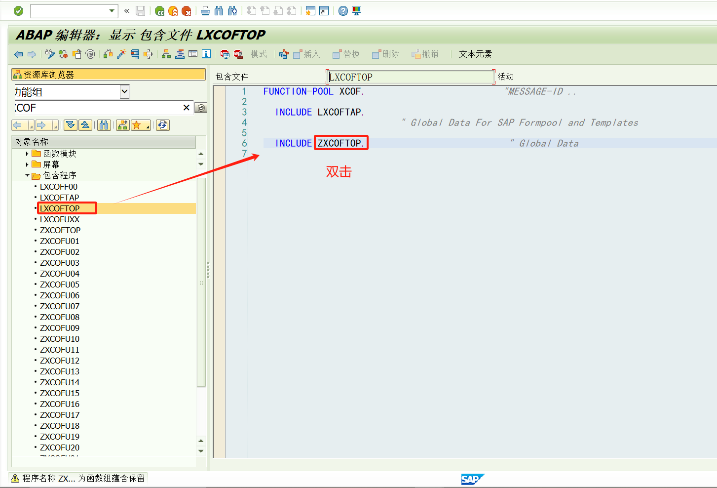The width and height of the screenshot is (717, 488).
Task: Click the 替换 (Replace) button
Action: [346, 54]
